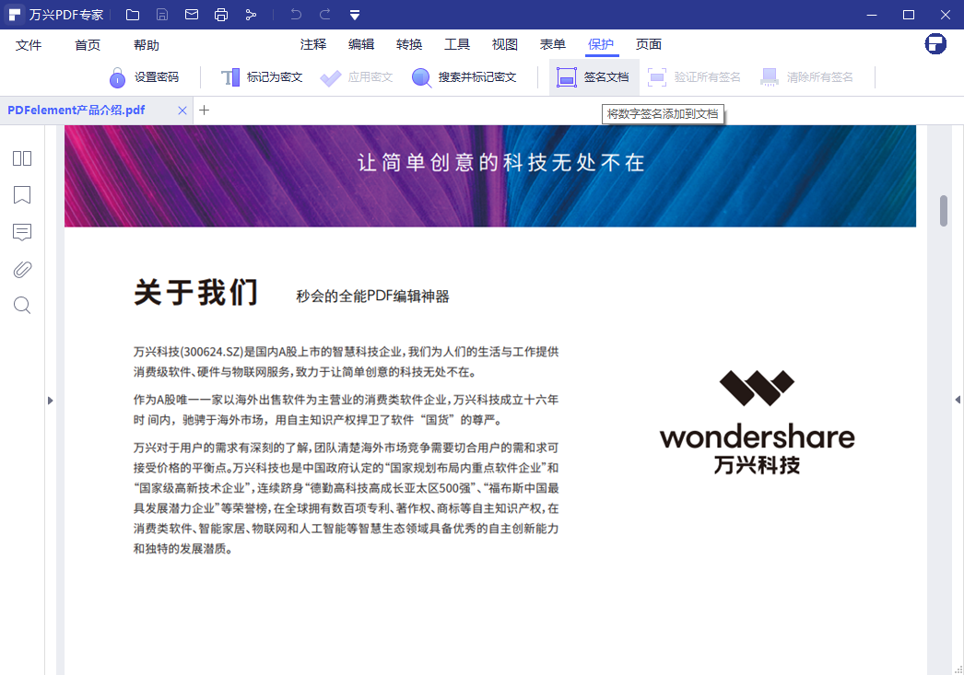Print the document using printer icon
Screen dimensions: 964x675
click(x=220, y=15)
